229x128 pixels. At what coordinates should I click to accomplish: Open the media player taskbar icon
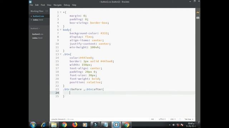coord(85,125)
